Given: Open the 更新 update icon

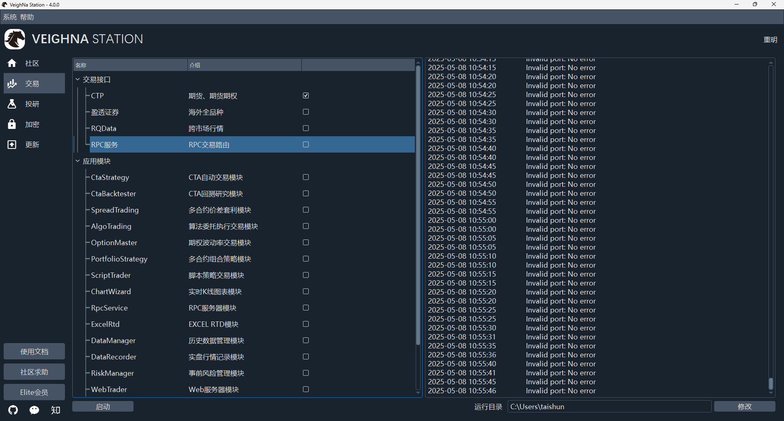Looking at the screenshot, I should click(x=12, y=145).
